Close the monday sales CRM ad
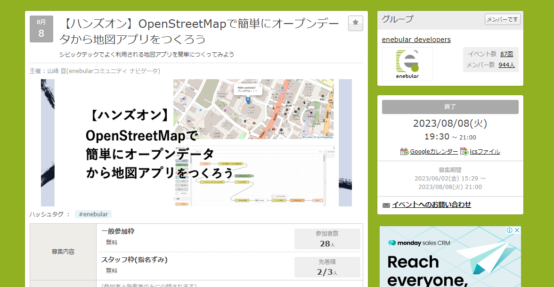This screenshot has width=554, height=287. click(x=517, y=230)
